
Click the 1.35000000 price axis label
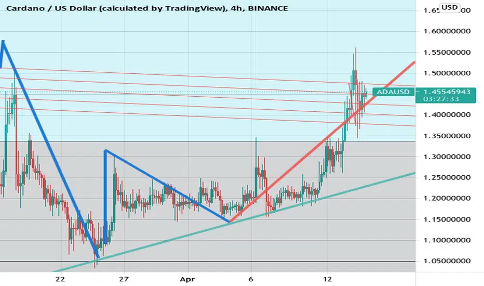click(x=447, y=136)
